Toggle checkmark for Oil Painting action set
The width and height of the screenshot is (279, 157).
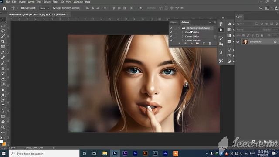(171, 28)
